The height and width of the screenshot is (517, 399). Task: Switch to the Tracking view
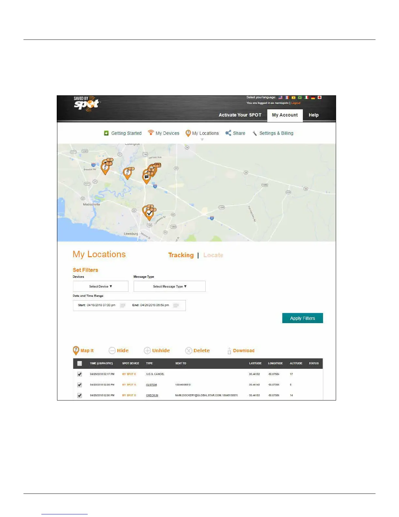[181, 255]
